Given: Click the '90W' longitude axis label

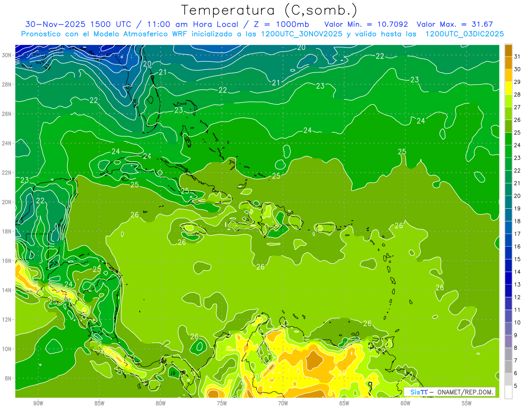Looking at the screenshot, I should click(x=38, y=403).
